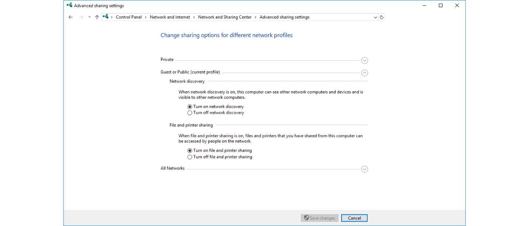Click the forward navigation arrow

(80, 17)
